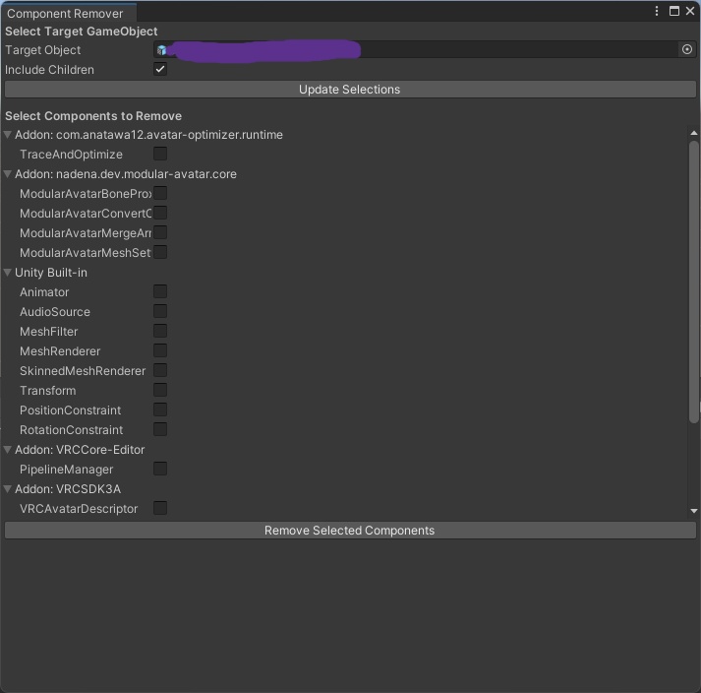Select the Component Remover tab
Screen dimensions: 701x693
click(x=68, y=13)
